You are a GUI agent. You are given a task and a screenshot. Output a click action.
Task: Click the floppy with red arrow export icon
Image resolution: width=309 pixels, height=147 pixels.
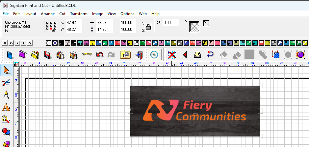click(x=73, y=55)
